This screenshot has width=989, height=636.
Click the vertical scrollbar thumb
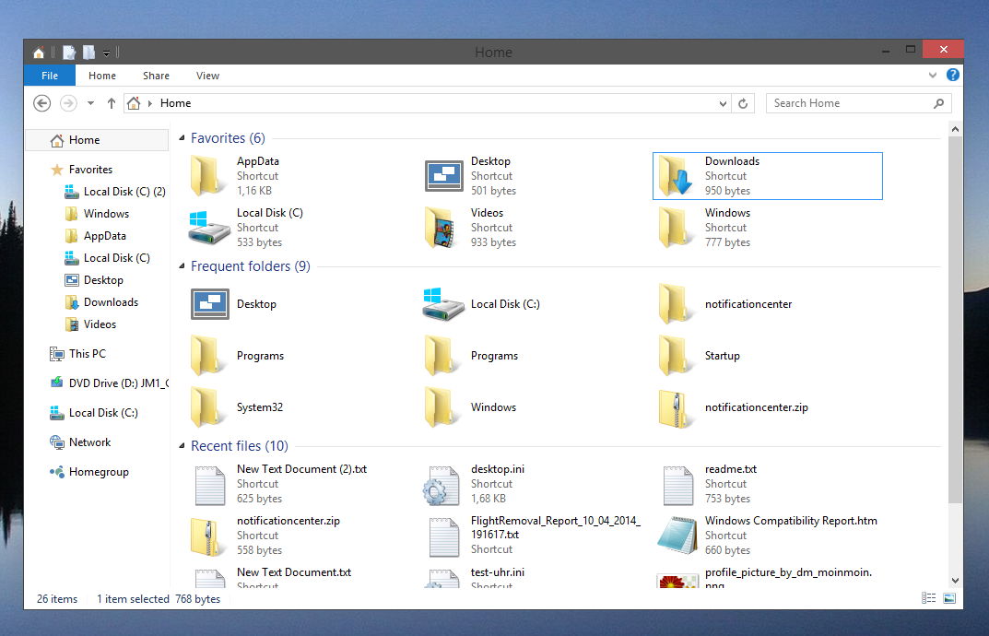[955, 319]
